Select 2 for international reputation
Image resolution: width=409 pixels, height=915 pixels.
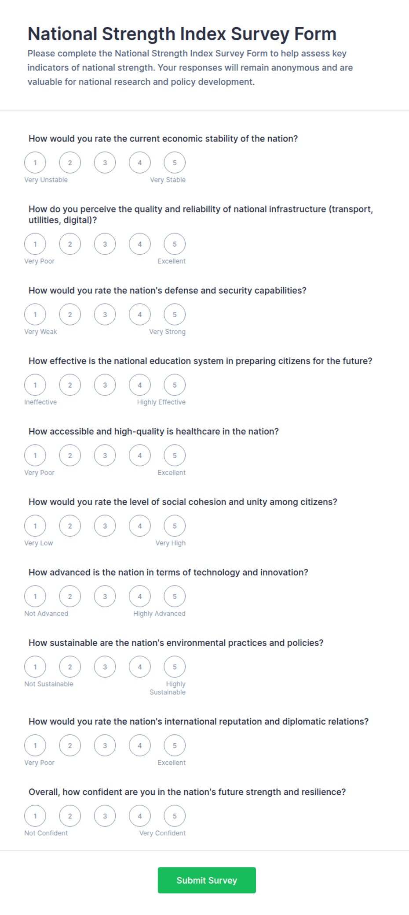tap(70, 745)
